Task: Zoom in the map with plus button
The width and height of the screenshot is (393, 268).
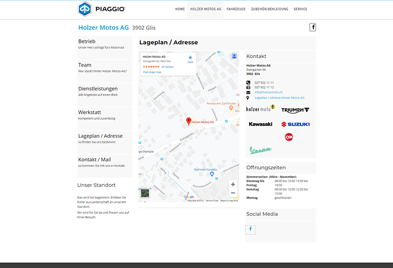Action: [x=233, y=184]
